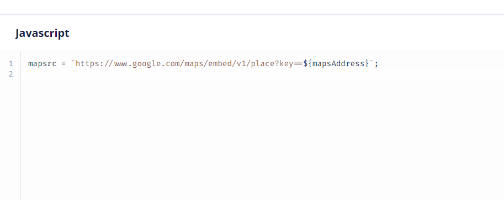Place cursor on the maps path segment
504x200 pixels.
click(194, 63)
